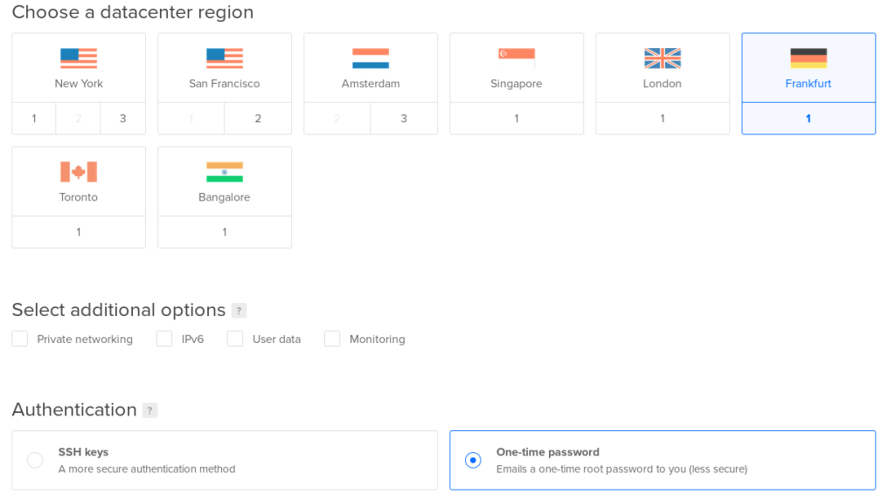Check the Monitoring option

[332, 339]
